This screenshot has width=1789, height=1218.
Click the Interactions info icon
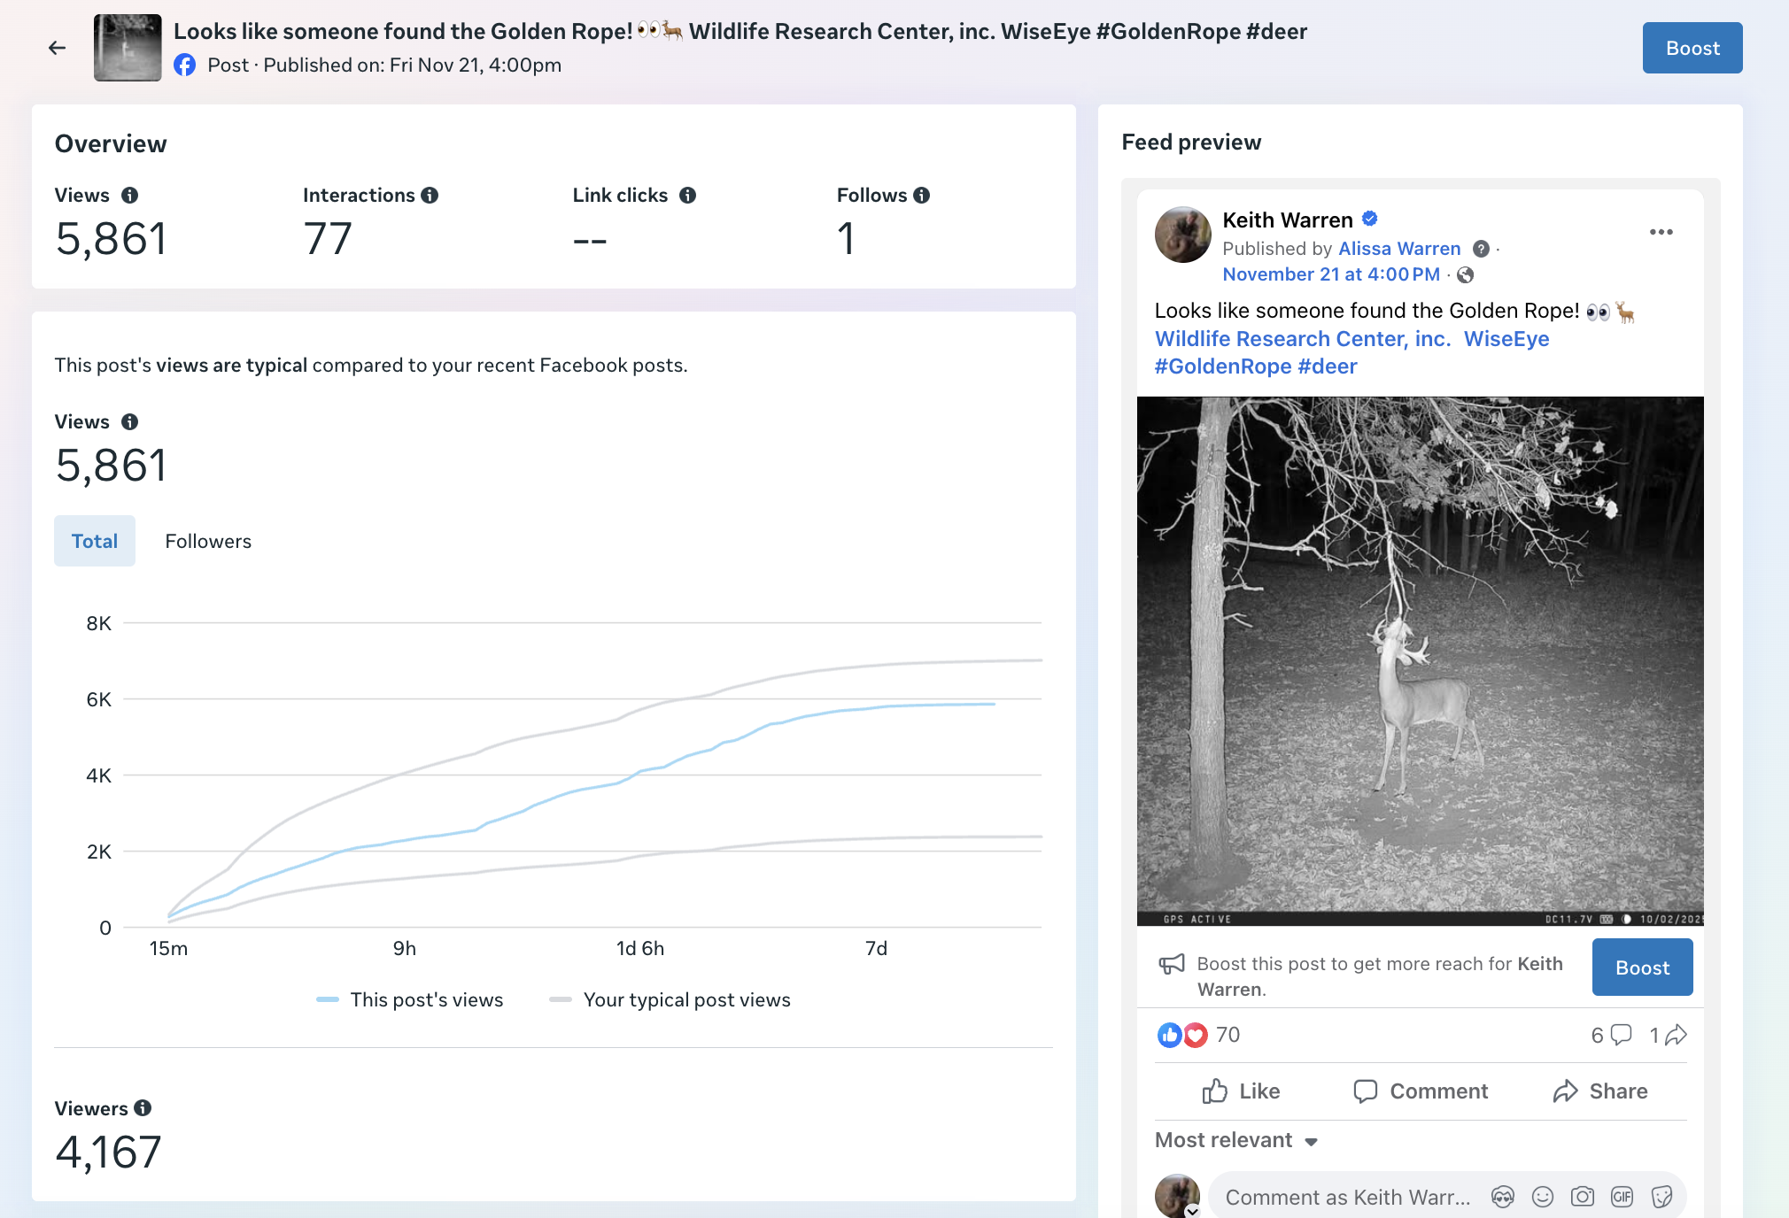(x=430, y=196)
